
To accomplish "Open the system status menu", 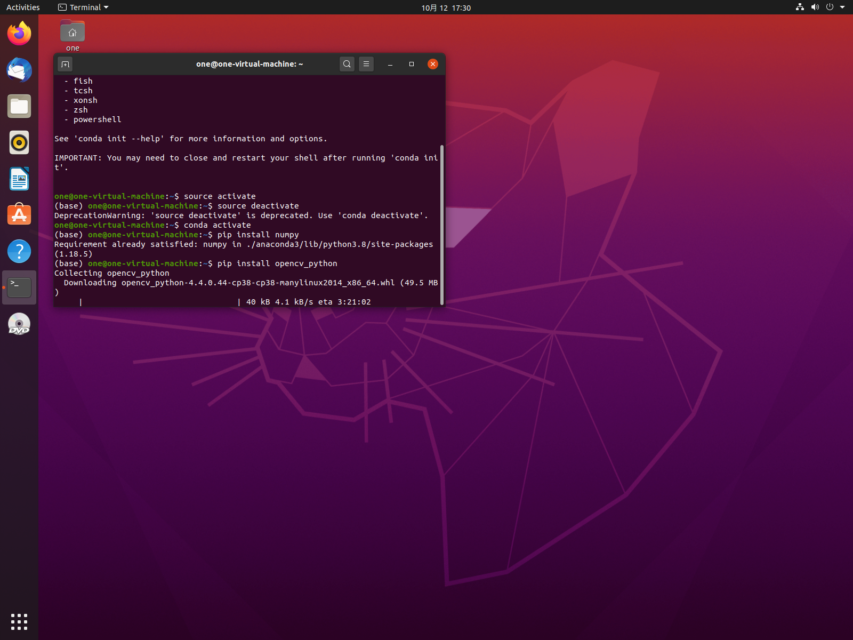I will pos(821,7).
